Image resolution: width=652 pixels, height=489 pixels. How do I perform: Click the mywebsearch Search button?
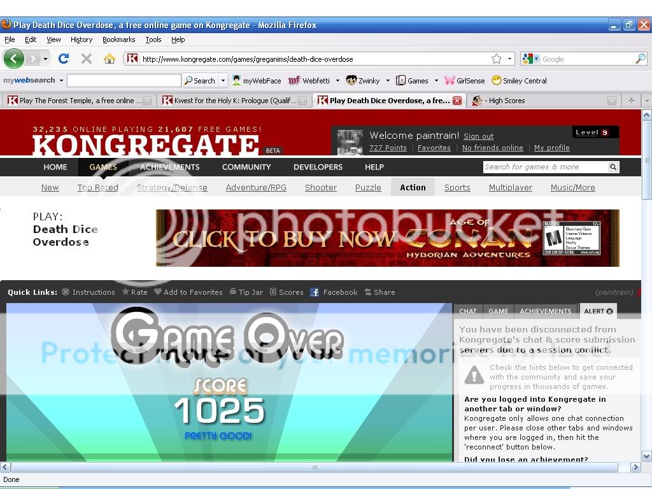pos(200,81)
